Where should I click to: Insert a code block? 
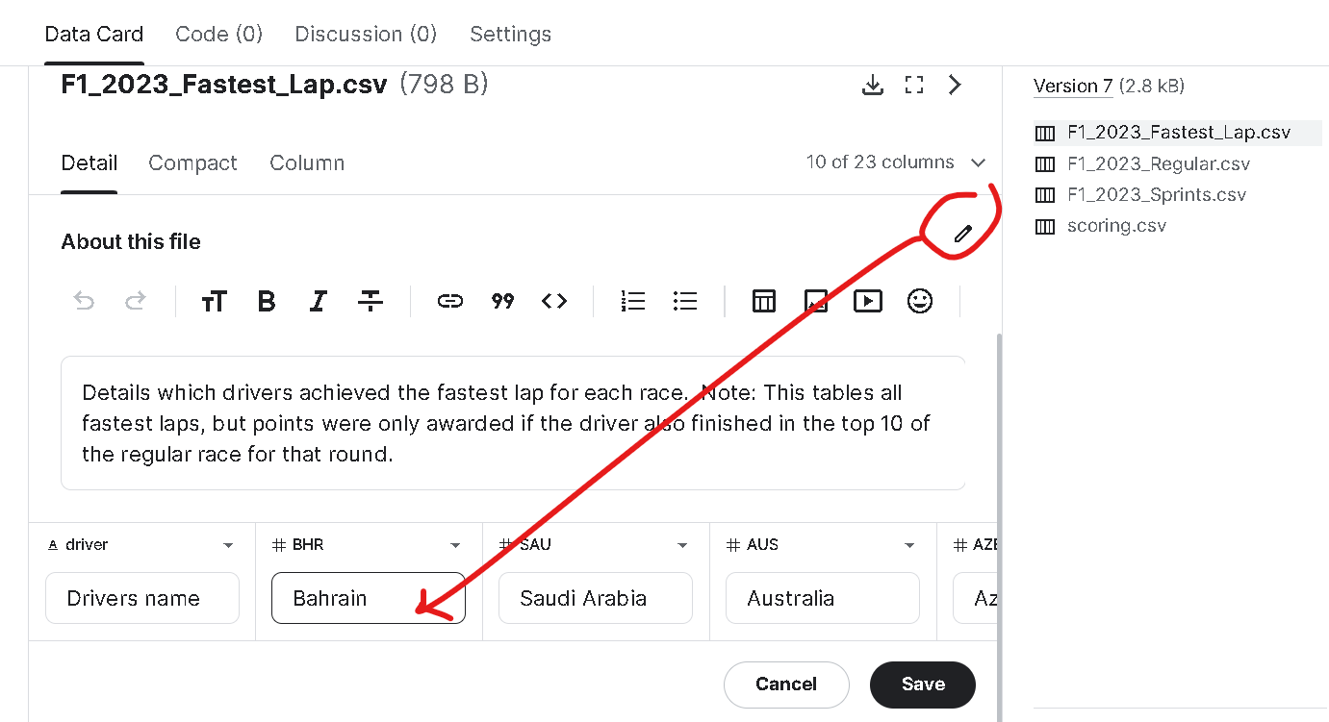tap(554, 301)
